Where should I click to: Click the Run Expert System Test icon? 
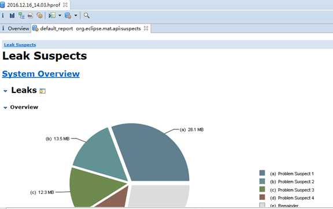[52, 15]
